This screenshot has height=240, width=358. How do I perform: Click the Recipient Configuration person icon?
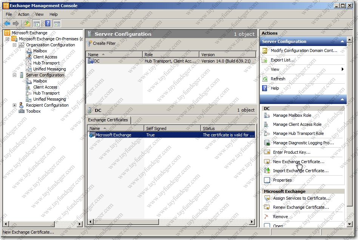coord(21,105)
